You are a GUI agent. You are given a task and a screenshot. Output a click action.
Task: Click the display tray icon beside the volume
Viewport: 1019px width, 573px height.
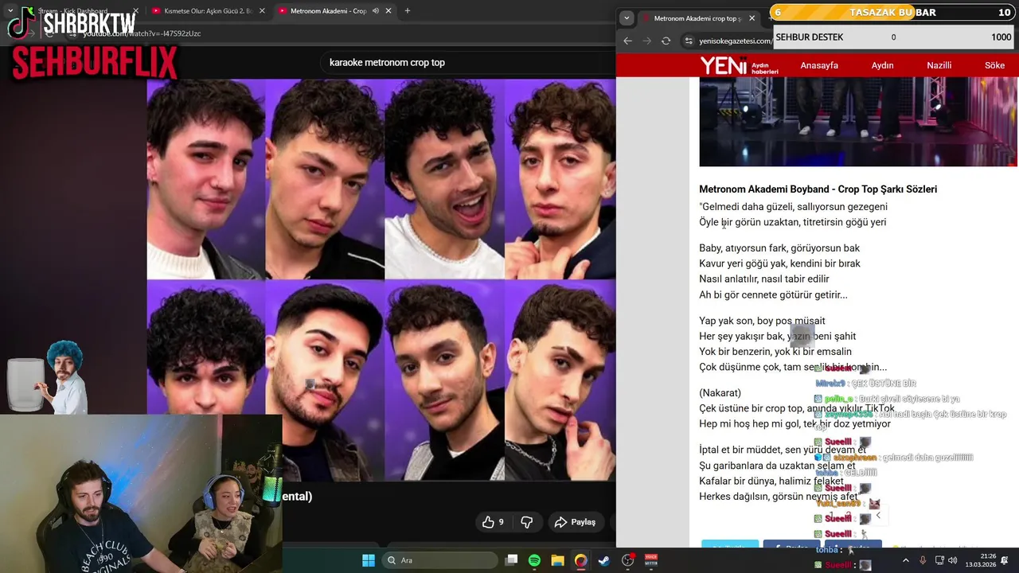coord(939,560)
